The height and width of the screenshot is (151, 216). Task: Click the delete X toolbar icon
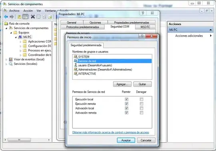pos(33,17)
